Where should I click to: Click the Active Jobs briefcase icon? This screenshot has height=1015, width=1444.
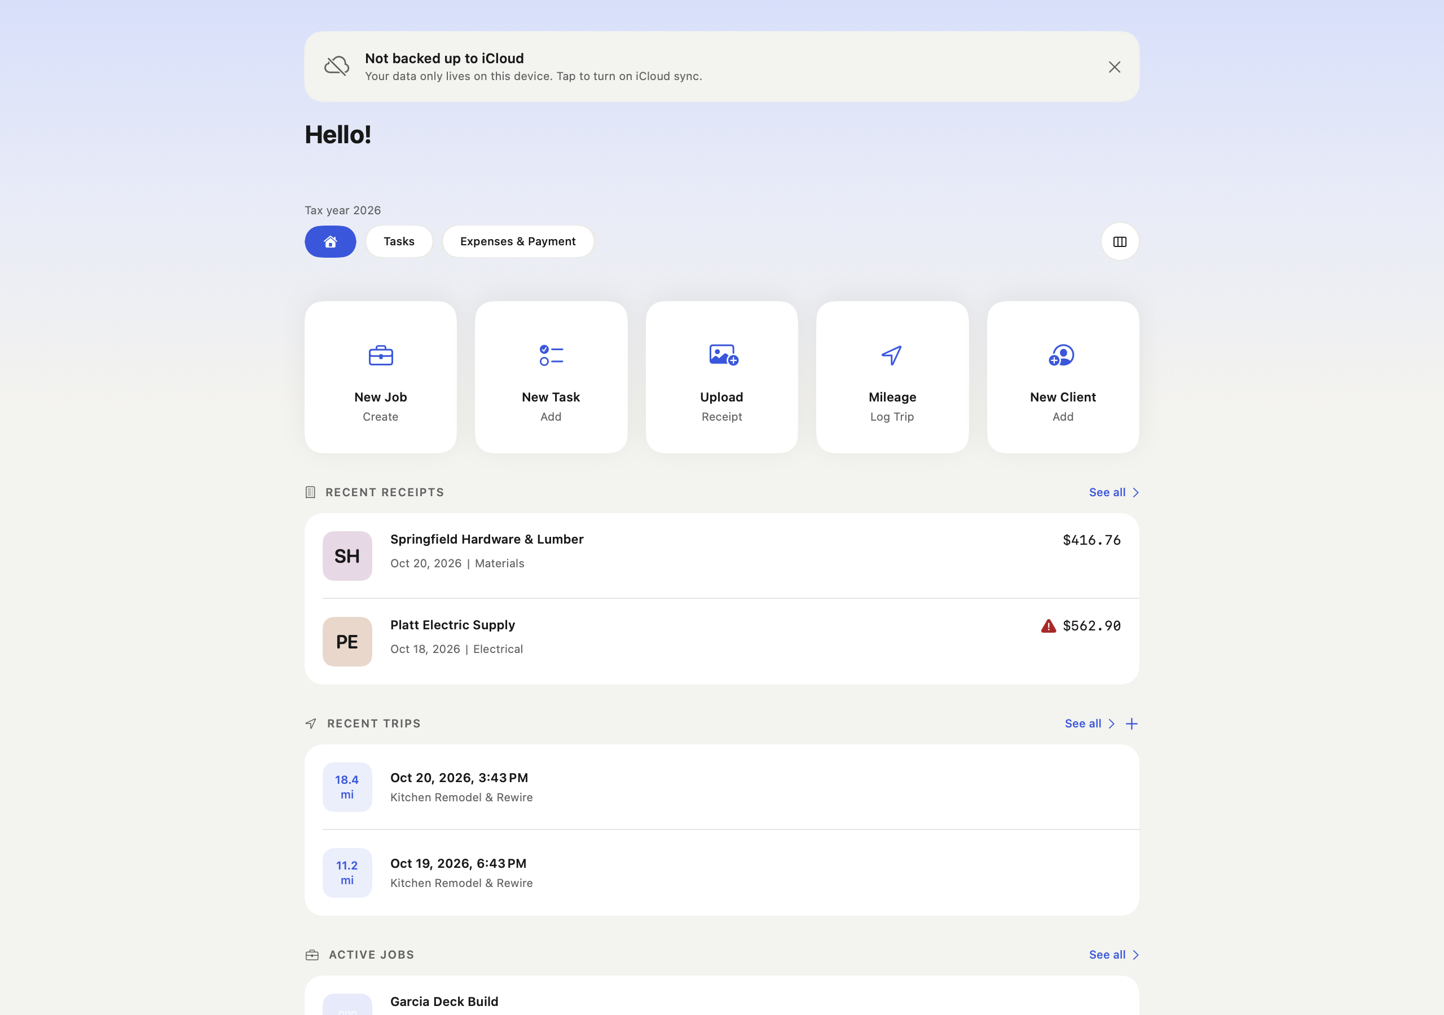[312, 955]
